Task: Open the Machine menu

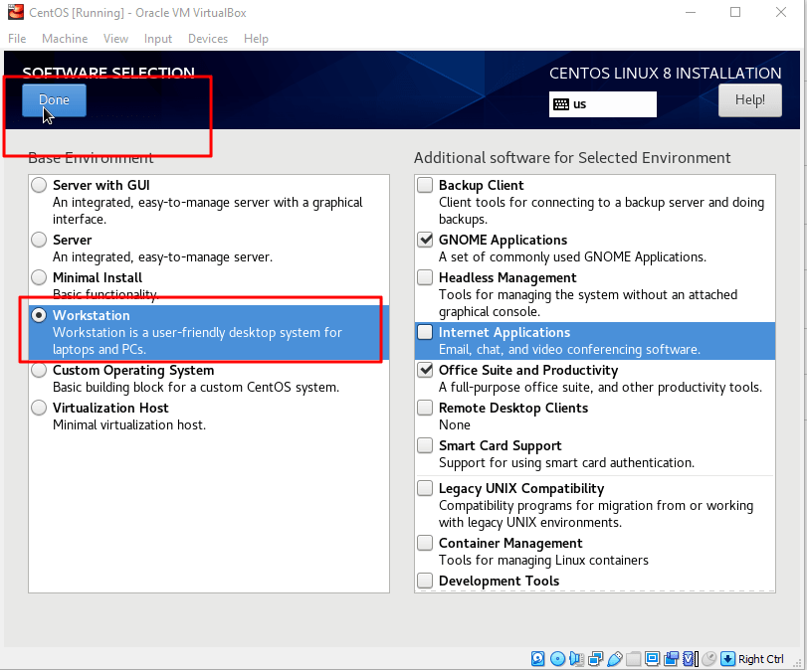Action: click(65, 39)
